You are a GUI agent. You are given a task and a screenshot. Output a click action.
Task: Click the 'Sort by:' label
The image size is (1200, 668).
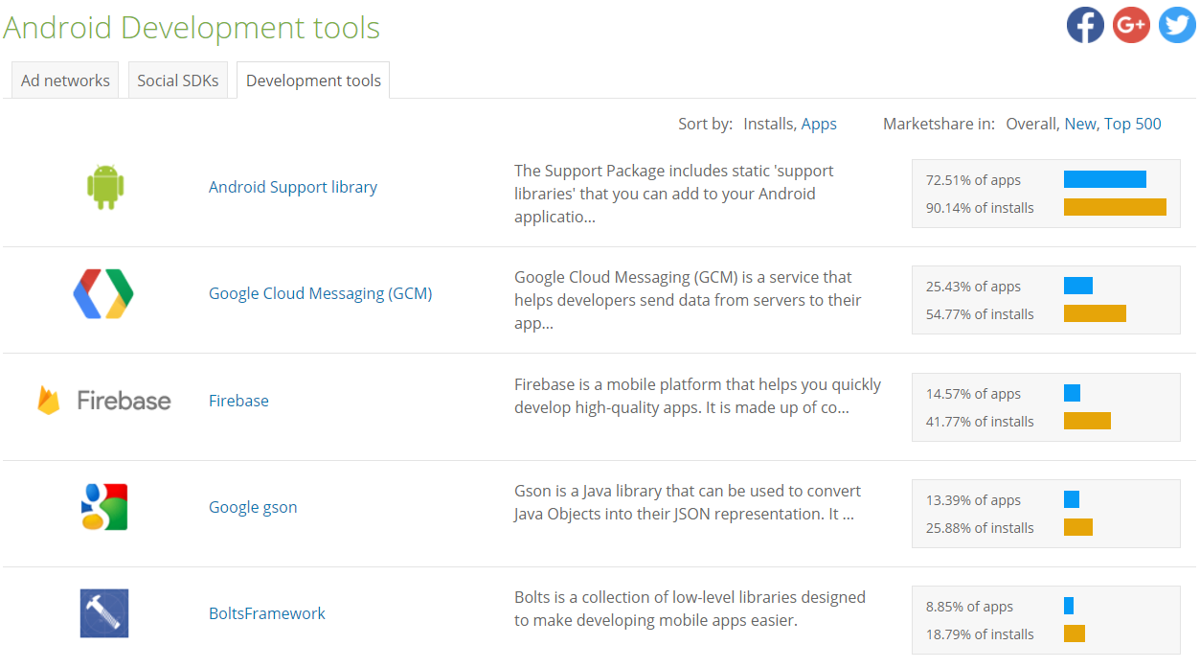(x=705, y=124)
